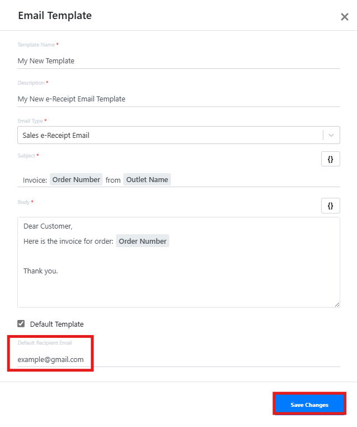Close the Email Template dialog
Image resolution: width=357 pixels, height=427 pixels.
click(x=345, y=17)
